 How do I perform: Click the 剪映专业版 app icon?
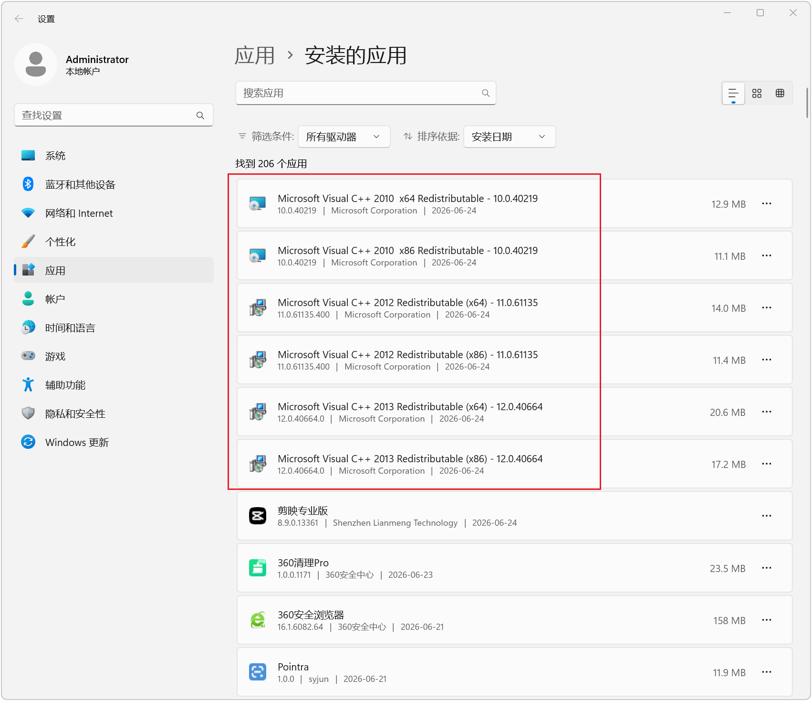[258, 516]
